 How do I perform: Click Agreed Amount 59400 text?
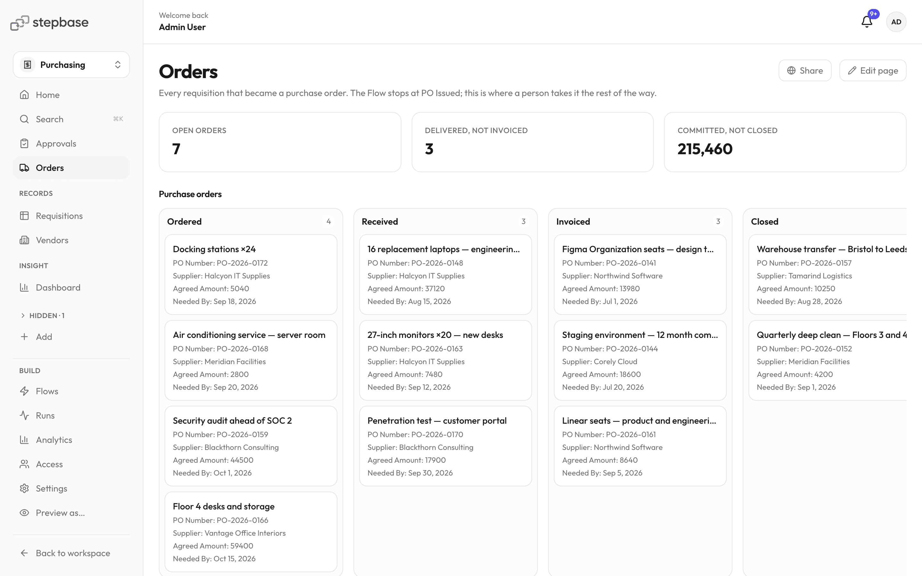point(213,546)
